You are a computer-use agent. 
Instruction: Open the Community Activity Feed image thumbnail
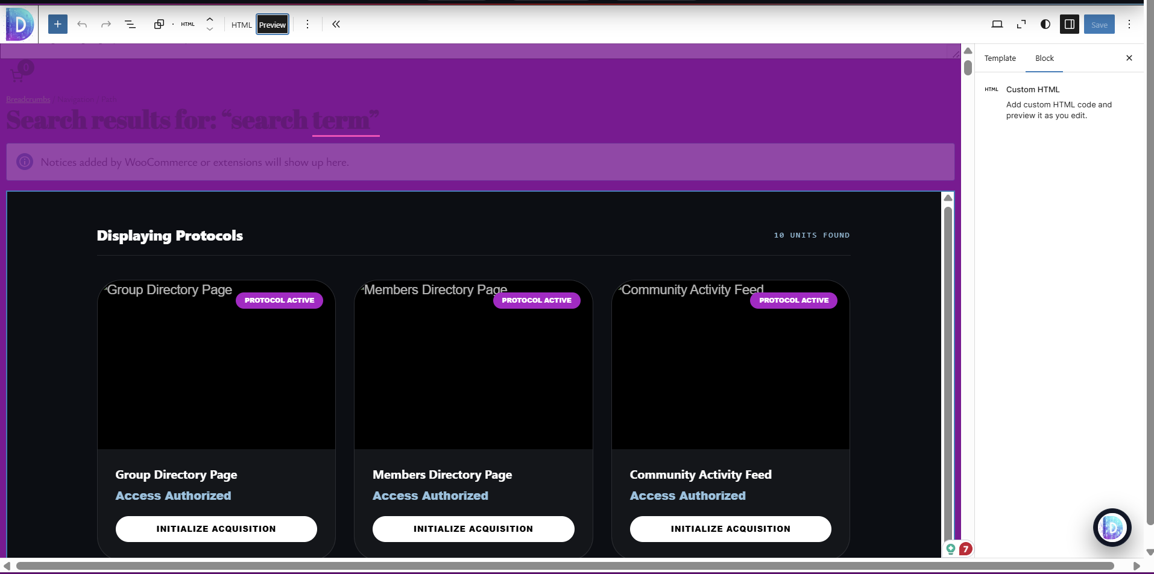731,365
